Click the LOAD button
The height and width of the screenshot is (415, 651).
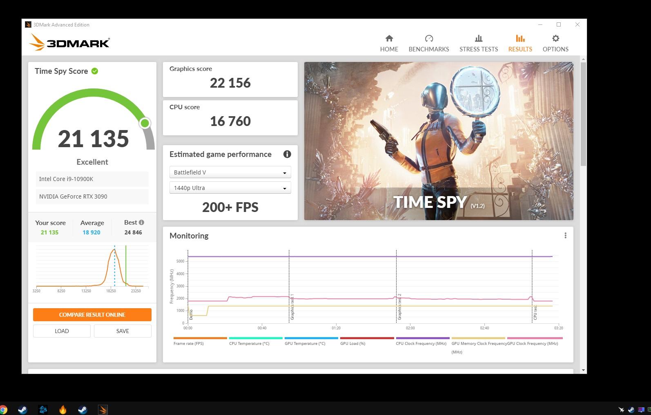tap(62, 331)
